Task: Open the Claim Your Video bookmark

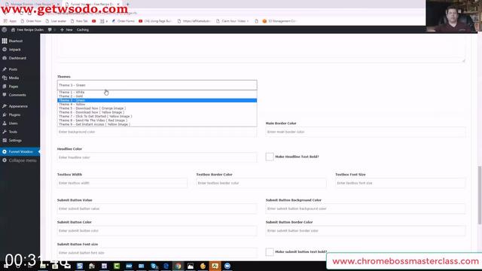Action: click(233, 21)
